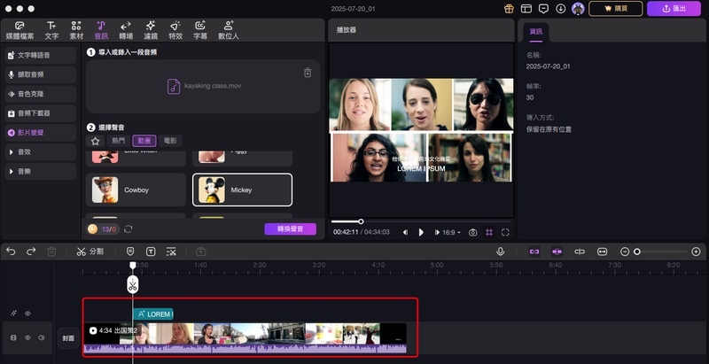Play the video preview

[x=421, y=232]
